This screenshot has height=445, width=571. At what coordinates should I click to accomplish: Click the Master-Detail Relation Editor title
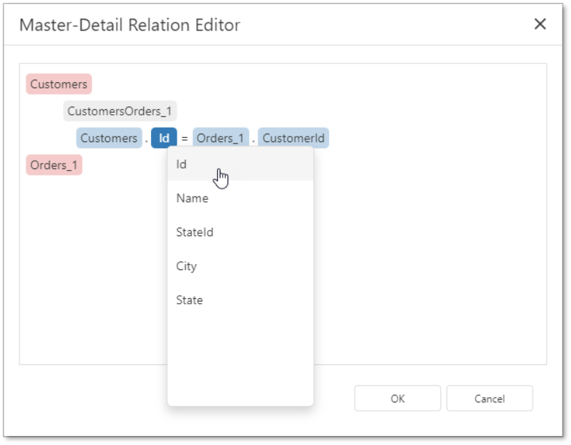(129, 25)
